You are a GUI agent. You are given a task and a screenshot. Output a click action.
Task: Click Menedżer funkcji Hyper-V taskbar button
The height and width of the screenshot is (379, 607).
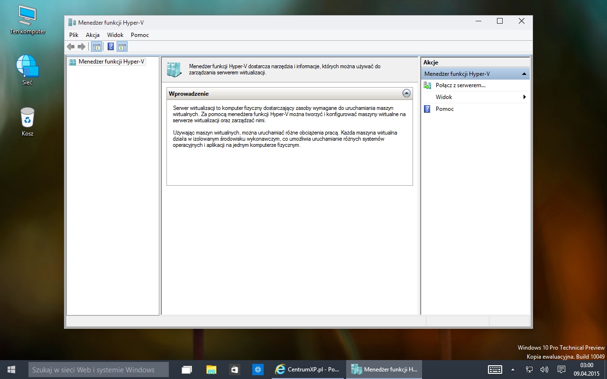pyautogui.click(x=384, y=370)
